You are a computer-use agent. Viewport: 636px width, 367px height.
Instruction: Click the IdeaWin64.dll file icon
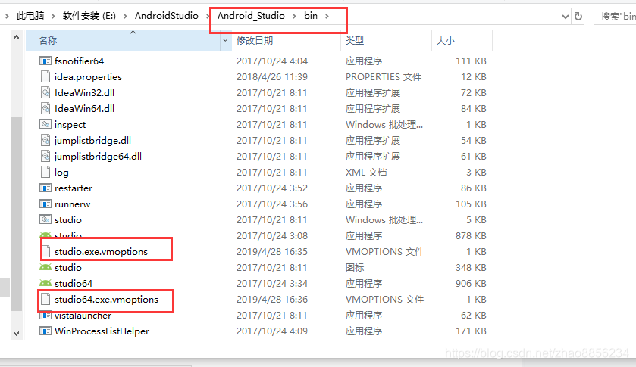click(45, 108)
